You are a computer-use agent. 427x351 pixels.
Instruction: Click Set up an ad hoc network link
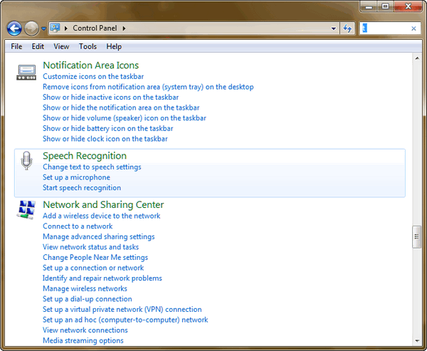(x=125, y=320)
